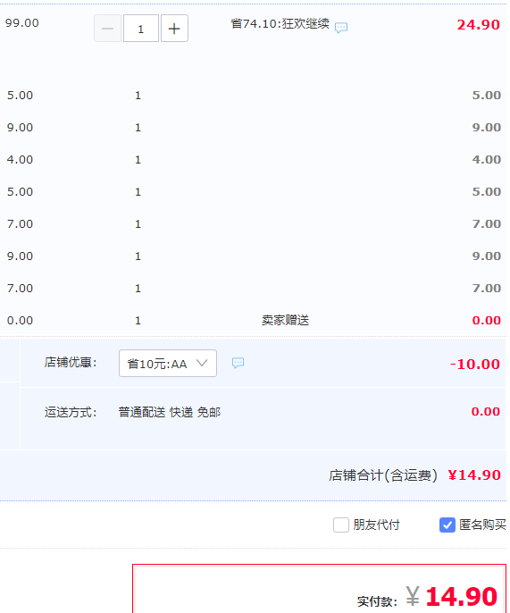The height and width of the screenshot is (613, 510).
Task: Click the large 实付款 14.90 amount
Action: pyautogui.click(x=461, y=597)
